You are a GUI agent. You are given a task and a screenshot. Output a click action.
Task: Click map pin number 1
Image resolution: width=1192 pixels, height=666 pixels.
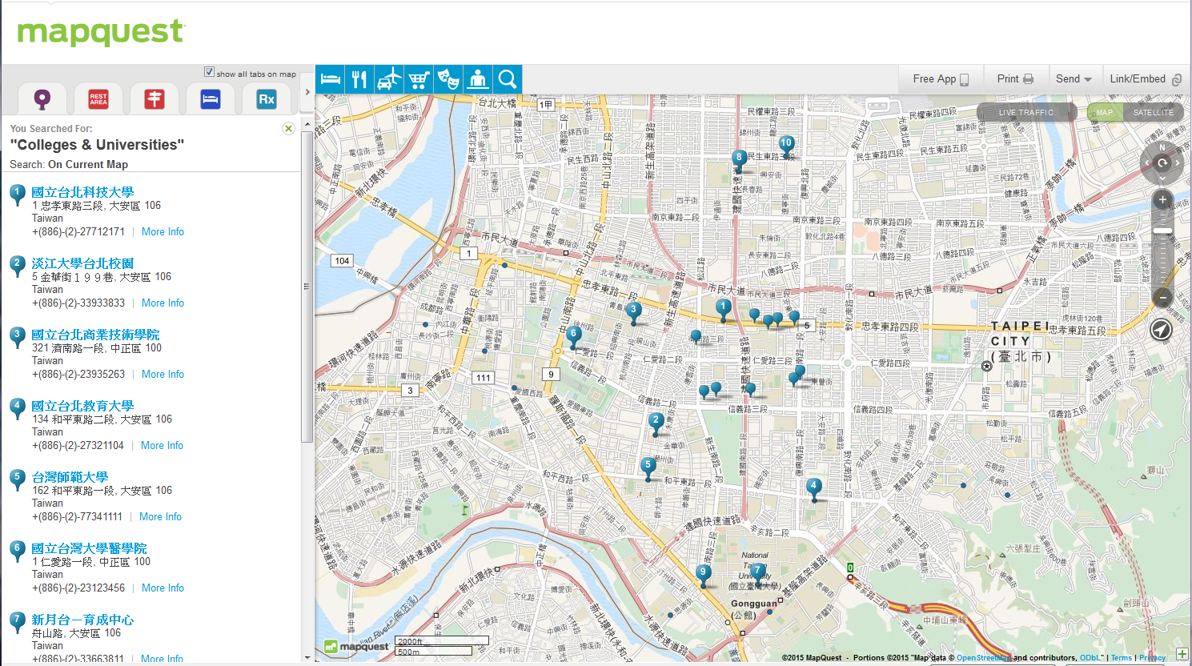pyautogui.click(x=724, y=309)
